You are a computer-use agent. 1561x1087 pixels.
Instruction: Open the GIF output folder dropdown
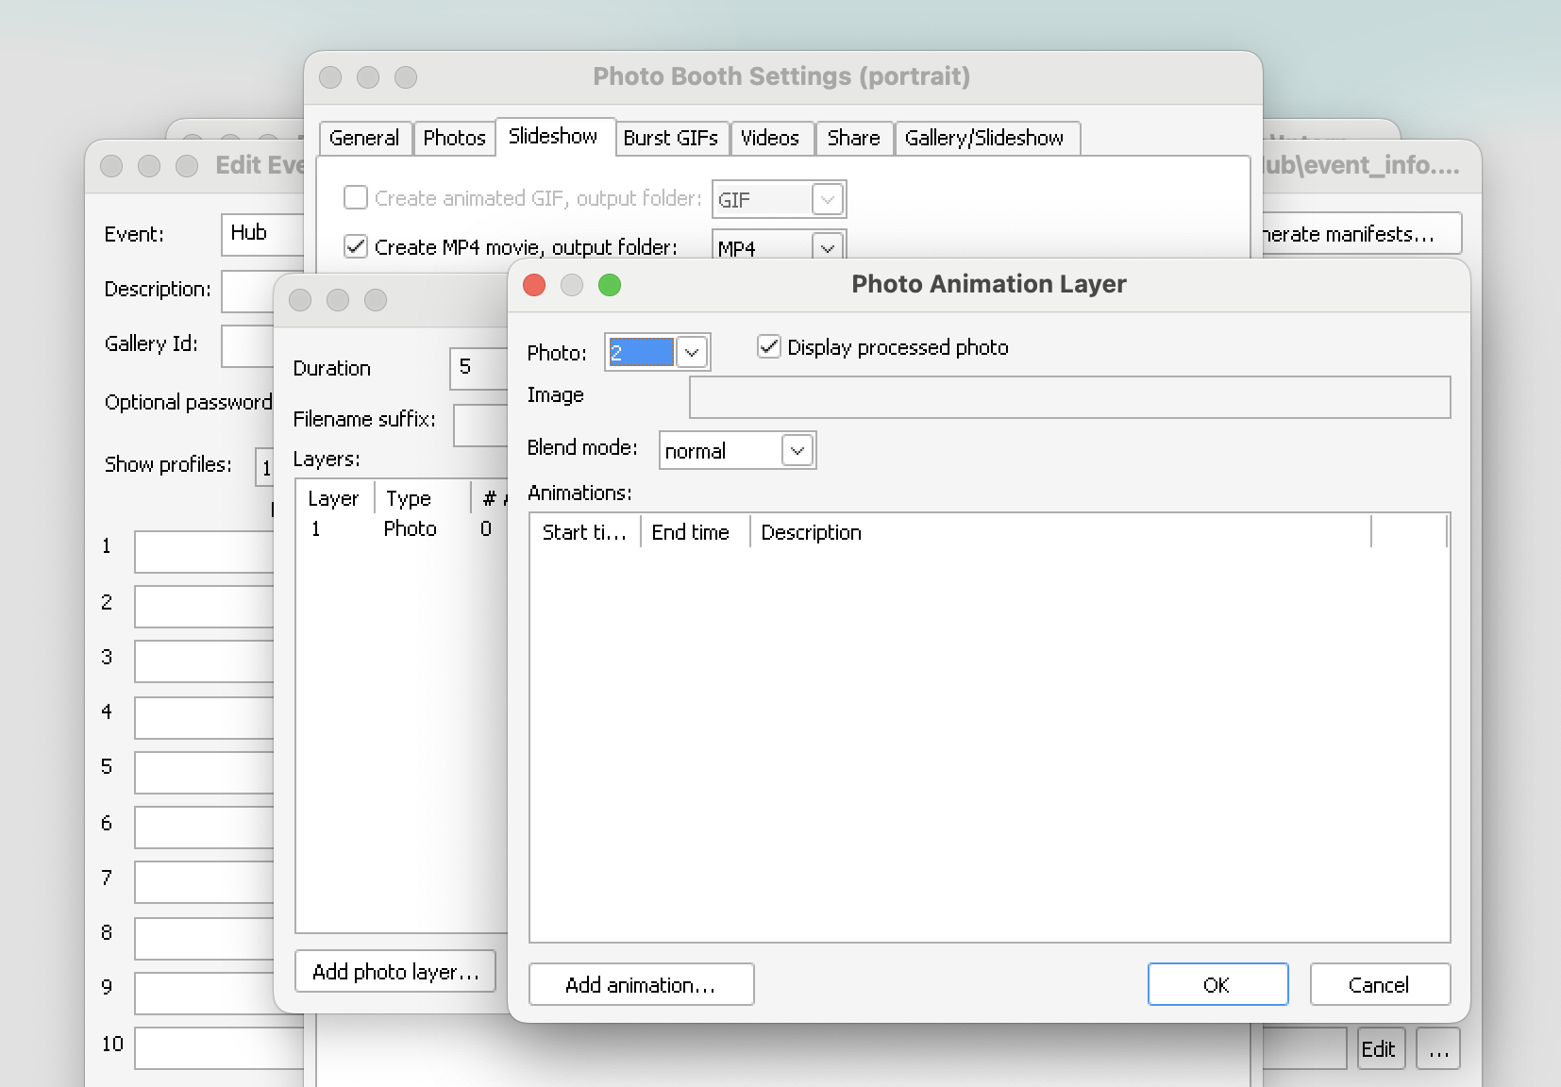[x=827, y=200]
